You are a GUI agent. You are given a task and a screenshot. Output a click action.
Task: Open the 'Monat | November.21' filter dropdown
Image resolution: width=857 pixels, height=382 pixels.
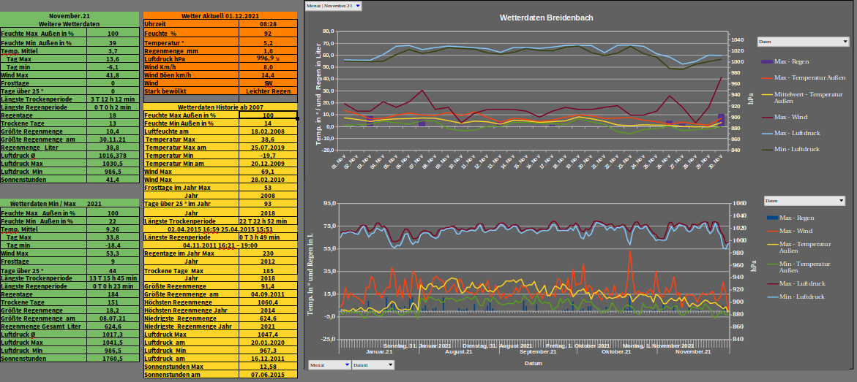pyautogui.click(x=334, y=5)
